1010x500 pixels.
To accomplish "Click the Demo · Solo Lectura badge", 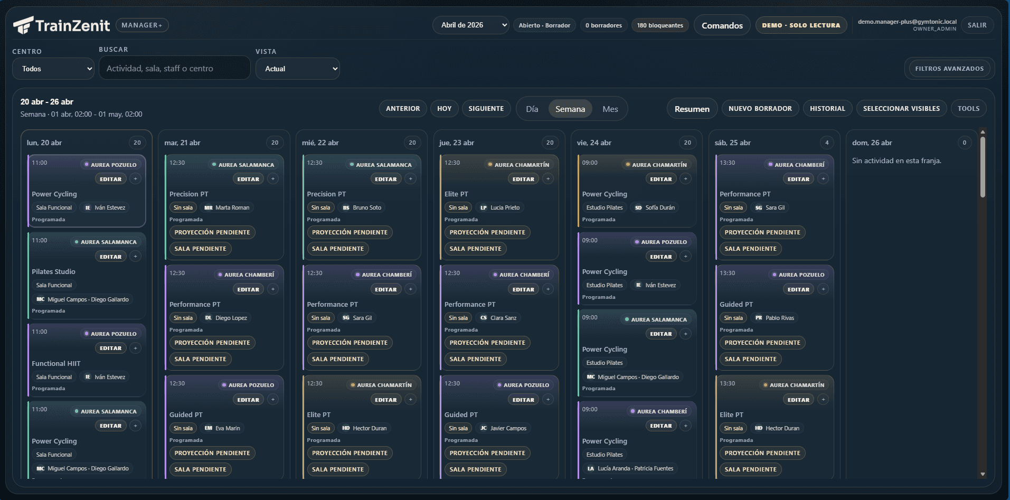I will point(801,25).
